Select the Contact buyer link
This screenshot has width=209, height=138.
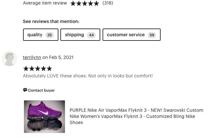click(x=39, y=90)
